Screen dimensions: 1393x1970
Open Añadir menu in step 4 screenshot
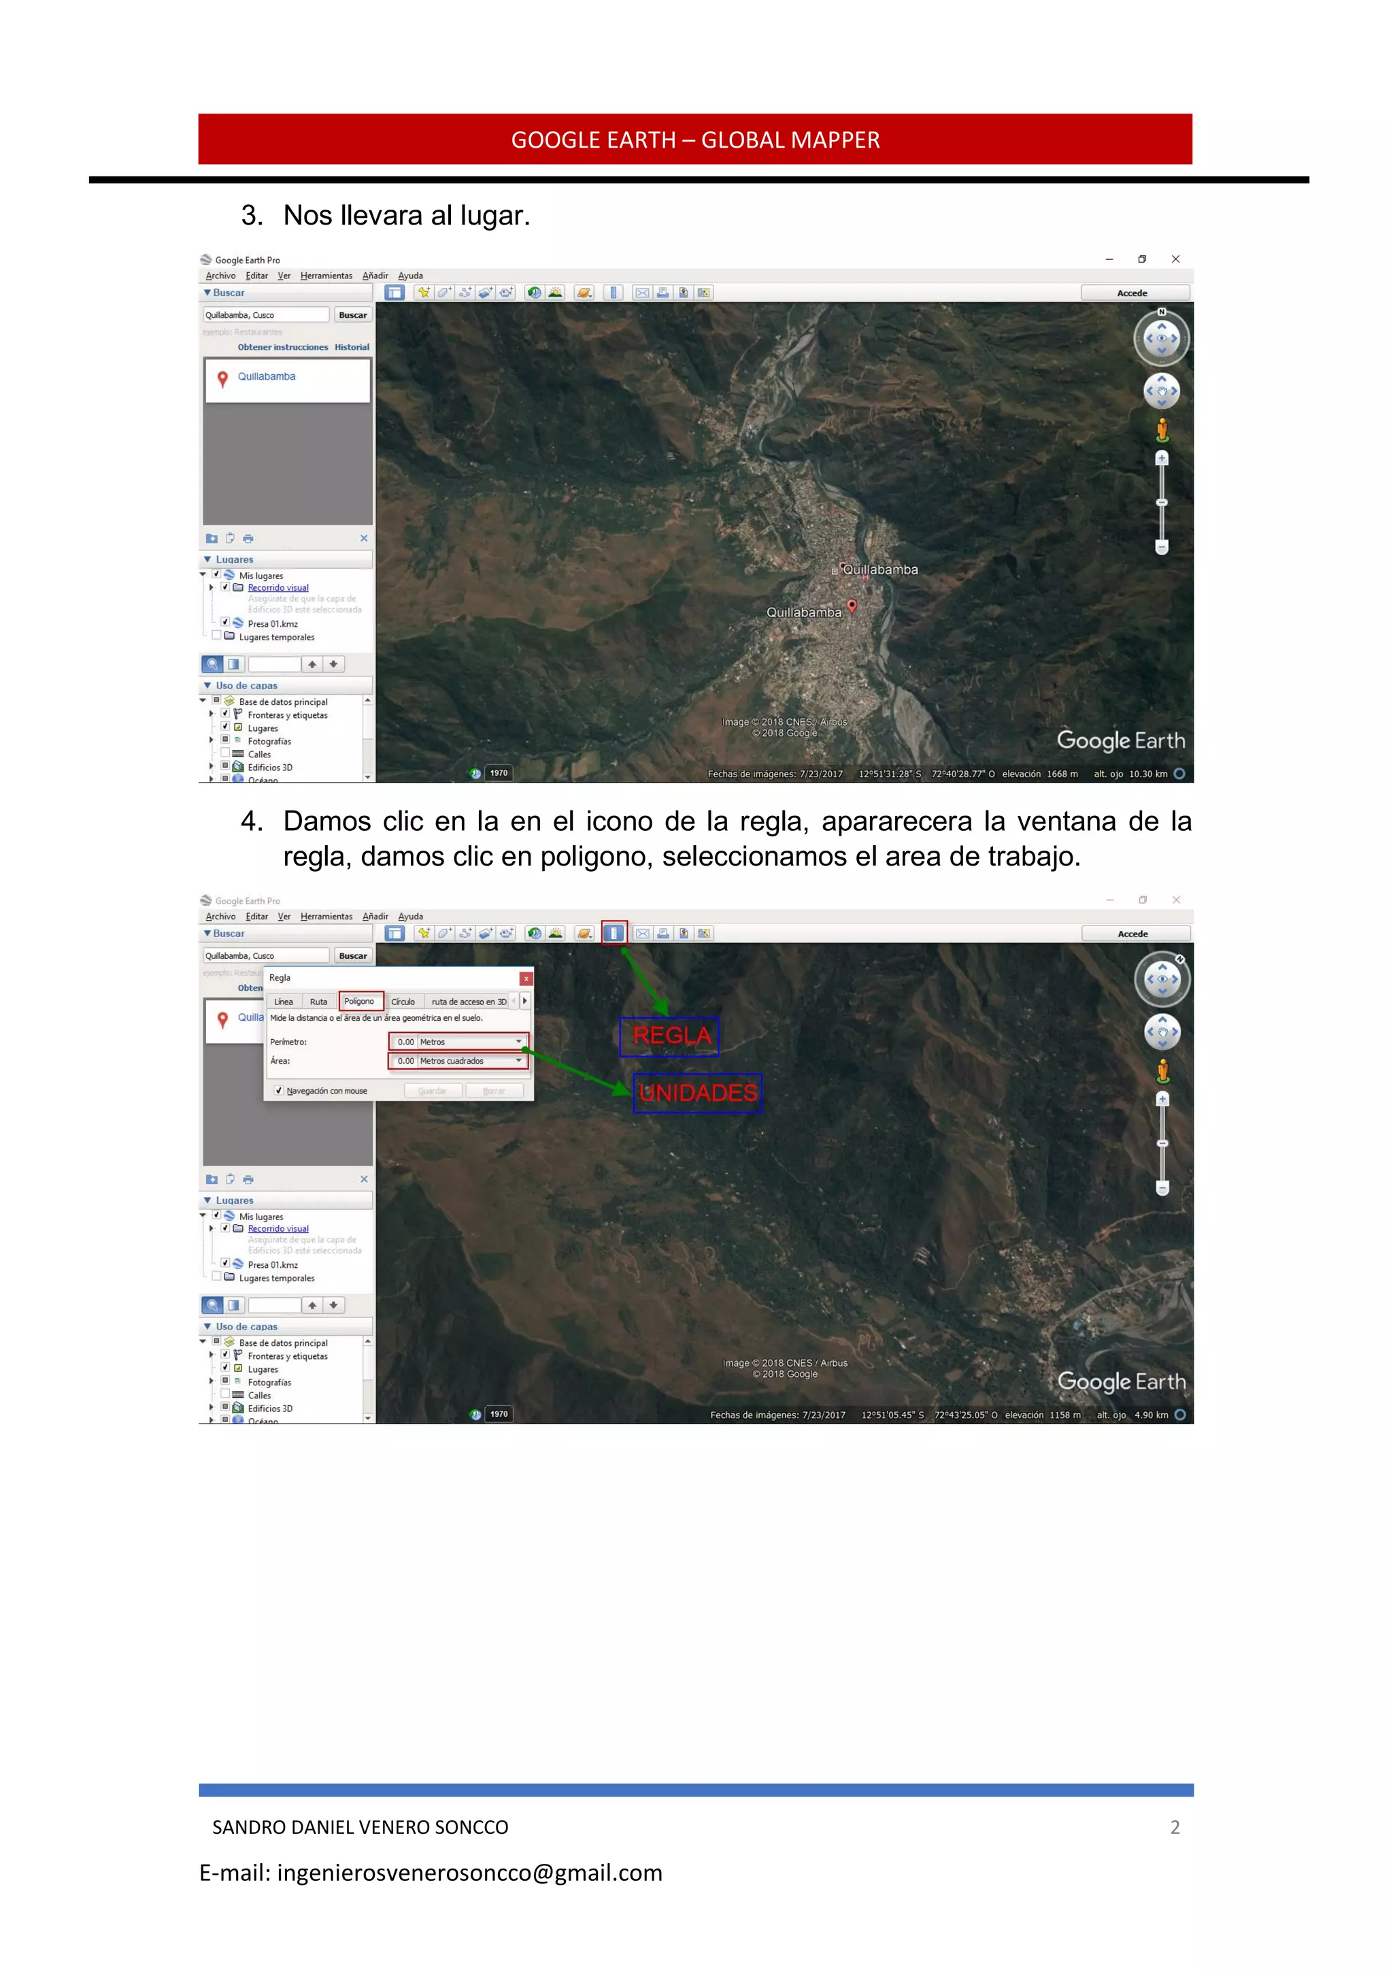click(375, 917)
